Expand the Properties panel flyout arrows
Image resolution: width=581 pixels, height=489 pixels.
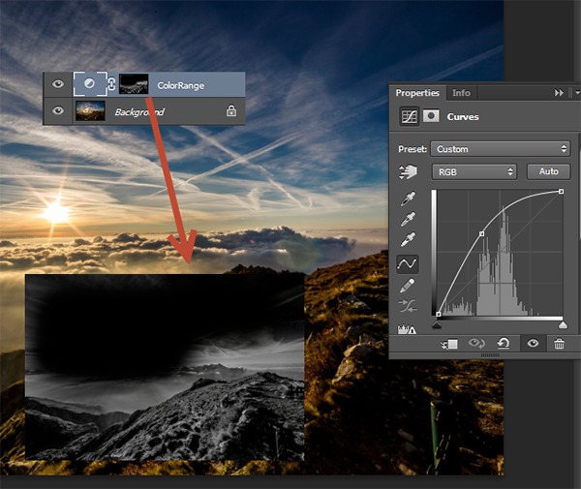point(559,93)
